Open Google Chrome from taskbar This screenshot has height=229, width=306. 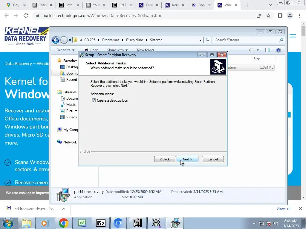[63, 223]
